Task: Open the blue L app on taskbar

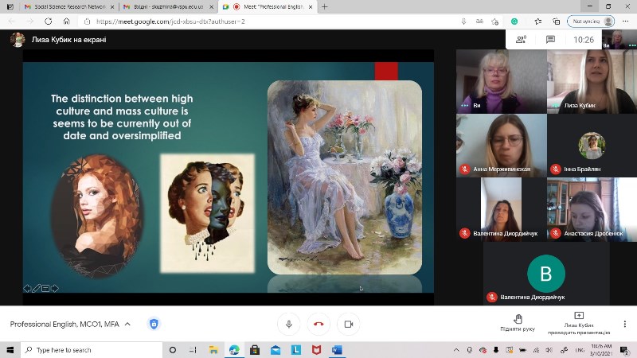Action: point(295,349)
